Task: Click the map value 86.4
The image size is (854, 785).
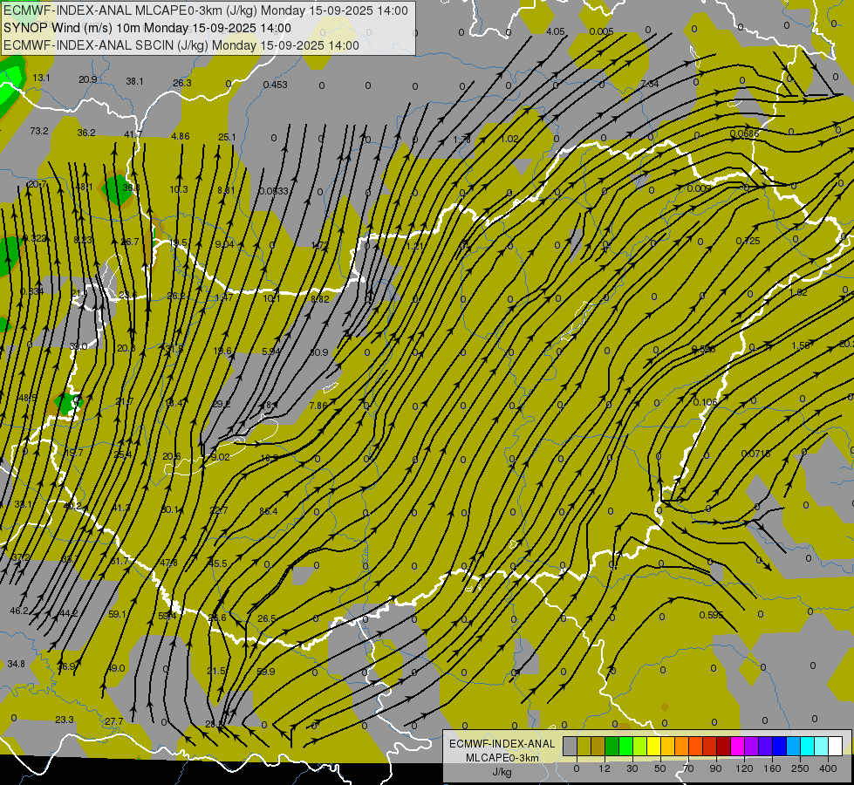Action: point(268,511)
